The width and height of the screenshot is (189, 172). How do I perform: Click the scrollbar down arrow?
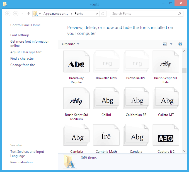point(184,151)
